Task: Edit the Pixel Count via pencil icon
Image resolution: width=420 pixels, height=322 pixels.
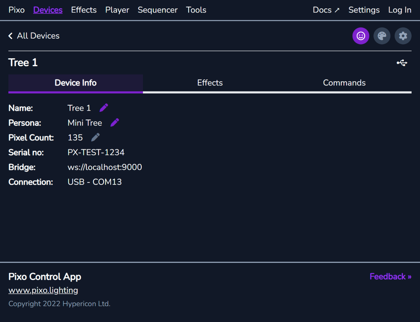Action: click(x=95, y=137)
